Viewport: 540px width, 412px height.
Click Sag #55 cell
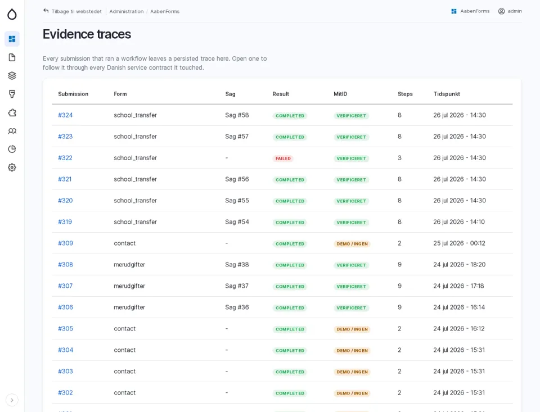point(237,200)
